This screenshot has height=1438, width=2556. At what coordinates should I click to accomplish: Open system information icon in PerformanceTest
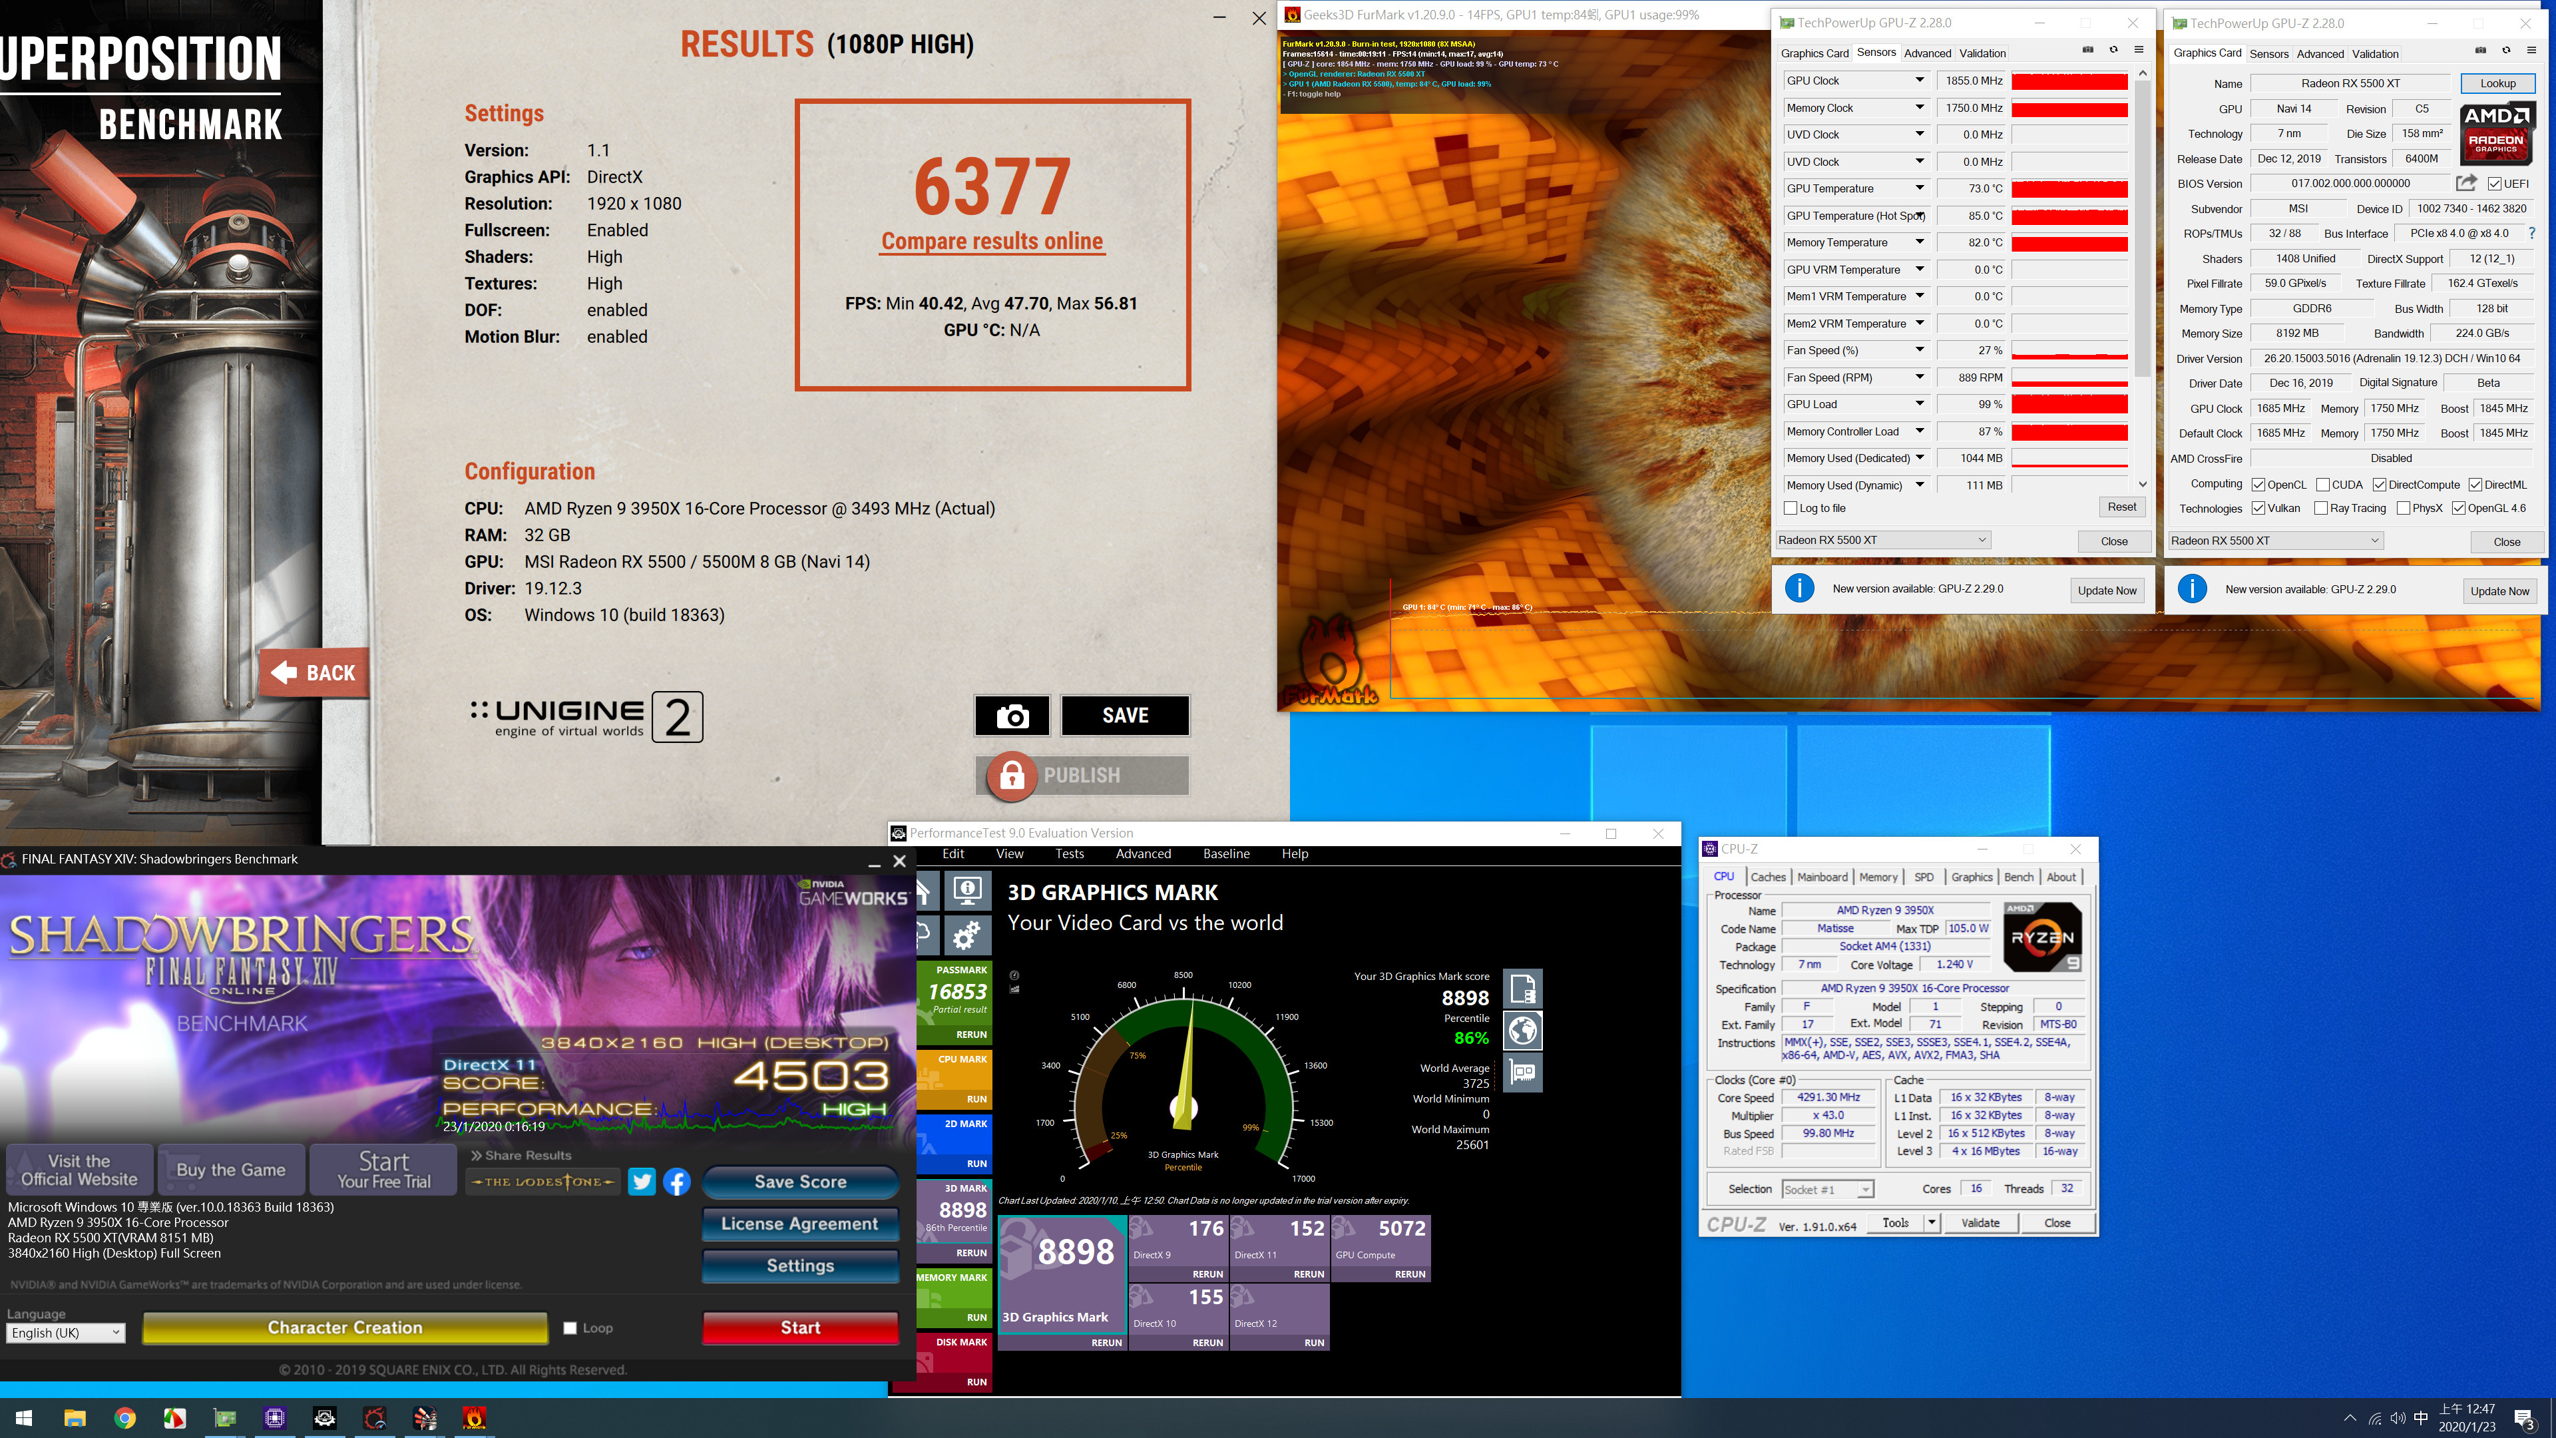pos(967,890)
